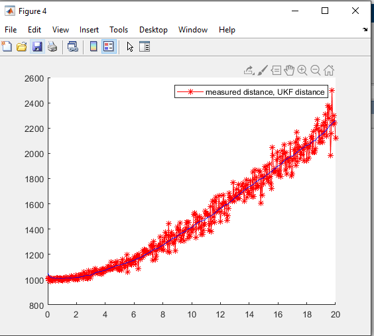The width and height of the screenshot is (374, 336).
Task: Click the Link Plot toolbar icon
Action: click(73, 46)
